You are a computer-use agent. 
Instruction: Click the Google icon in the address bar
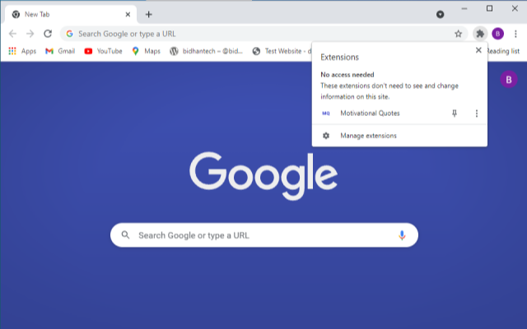click(x=69, y=34)
